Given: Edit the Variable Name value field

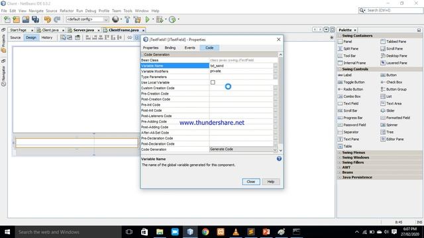Looking at the screenshot, I should coord(241,65).
